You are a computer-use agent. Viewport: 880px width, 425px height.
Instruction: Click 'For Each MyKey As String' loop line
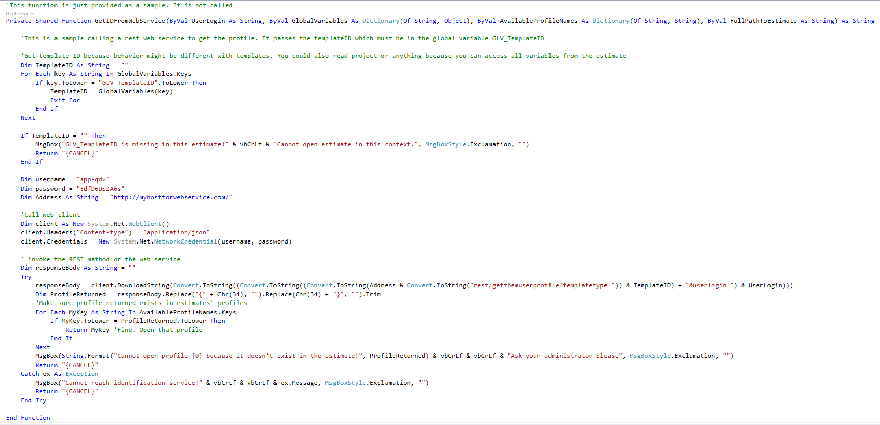pyautogui.click(x=136, y=312)
